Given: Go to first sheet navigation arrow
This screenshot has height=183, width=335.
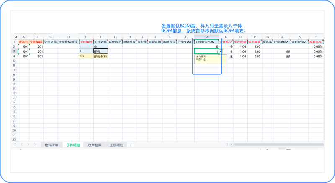Looking at the screenshot, I should click(15, 145).
